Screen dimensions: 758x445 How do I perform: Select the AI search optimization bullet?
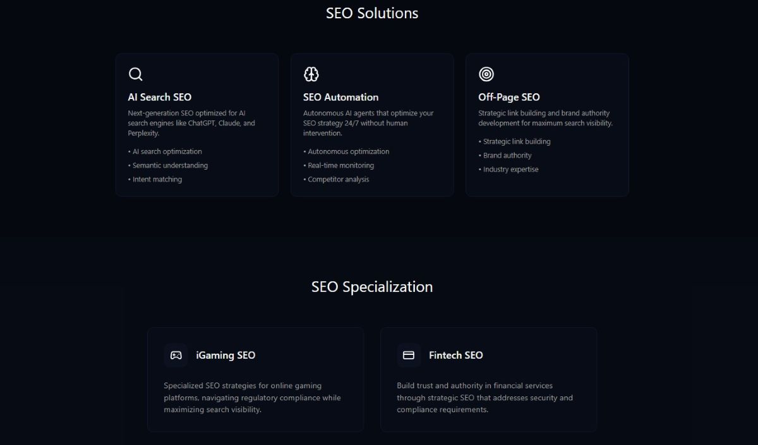tap(167, 152)
